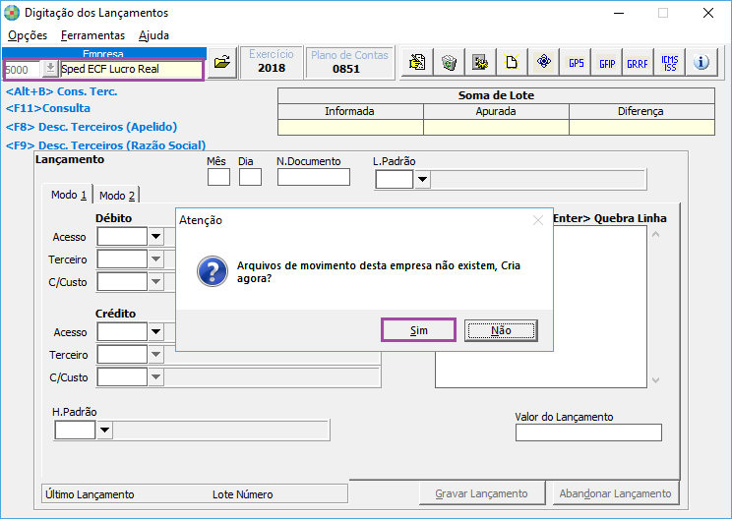Click the Mês input field
Image resolution: width=732 pixels, height=519 pixels.
point(218,177)
